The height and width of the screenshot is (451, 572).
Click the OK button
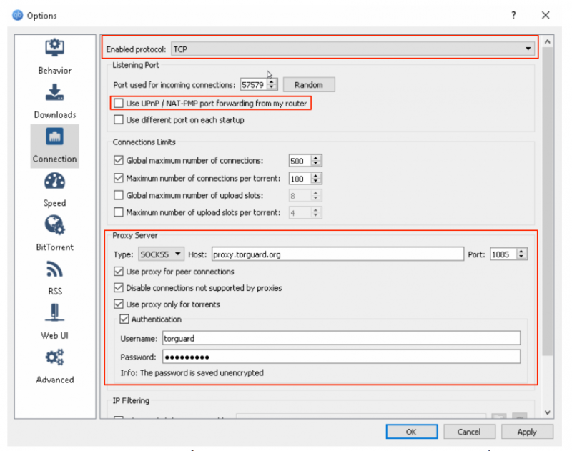tap(411, 432)
